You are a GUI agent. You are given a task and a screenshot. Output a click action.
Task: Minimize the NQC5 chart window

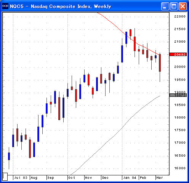[x=165, y=6]
